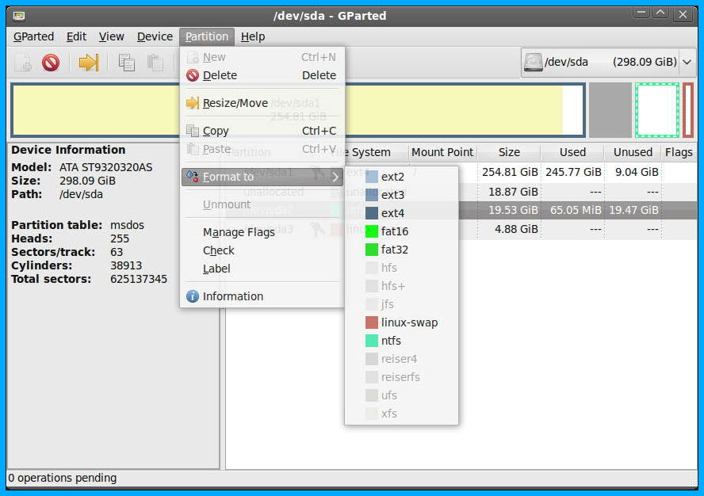Click the reiser4 option in format list
The height and width of the screenshot is (496, 704).
[401, 359]
